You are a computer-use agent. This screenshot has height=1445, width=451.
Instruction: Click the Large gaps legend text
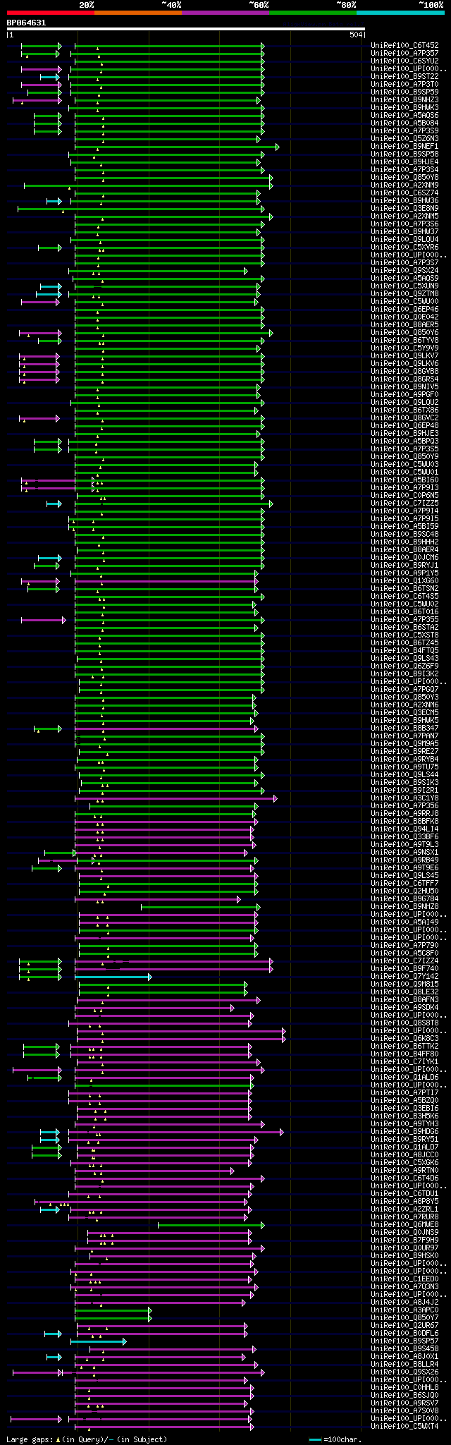(x=87, y=1439)
